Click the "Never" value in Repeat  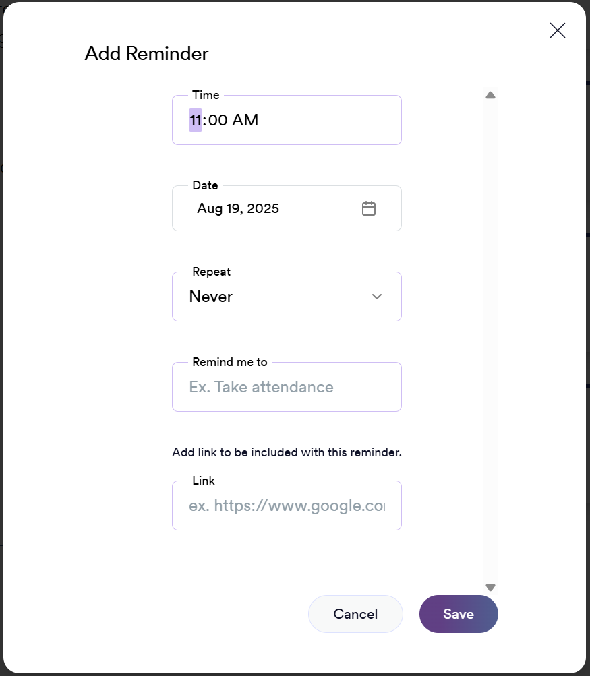pos(211,297)
